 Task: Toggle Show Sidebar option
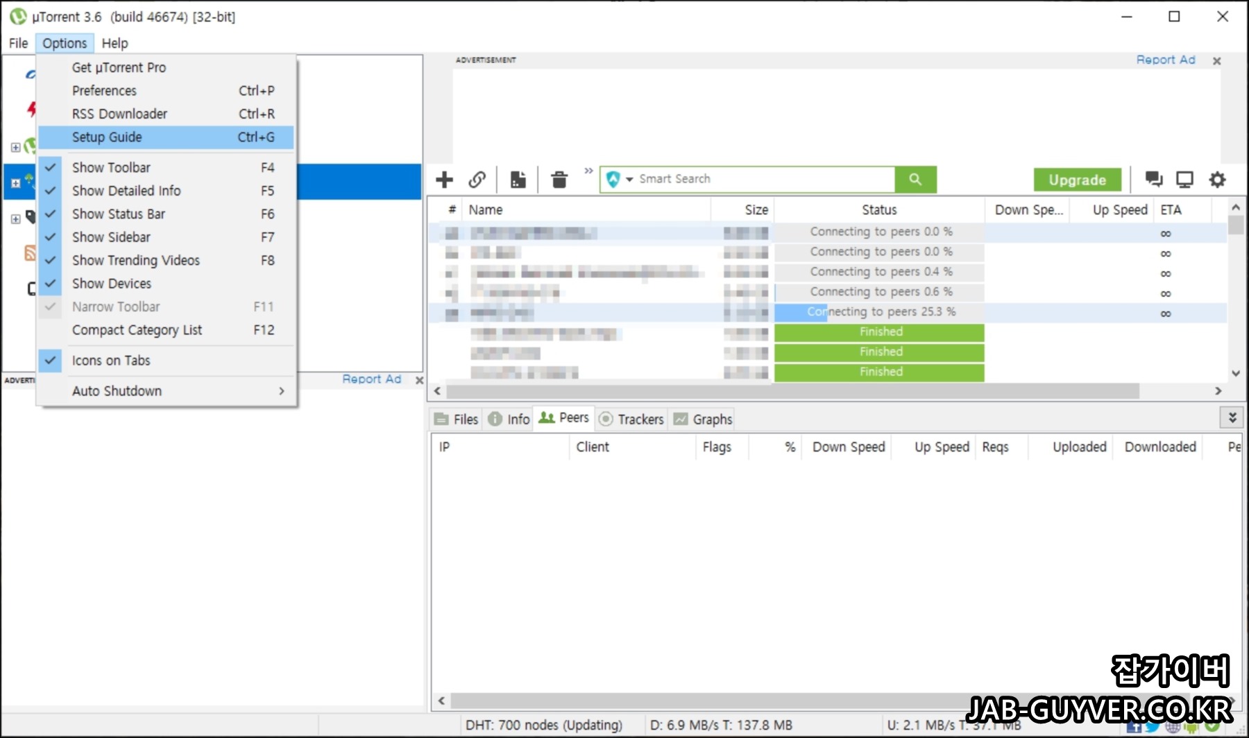tap(167, 237)
